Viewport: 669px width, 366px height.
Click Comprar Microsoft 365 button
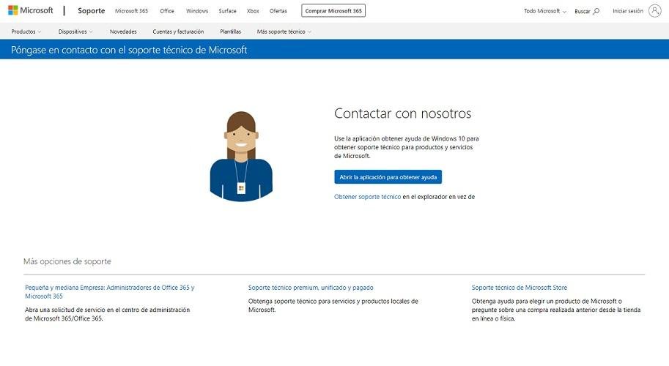[333, 11]
